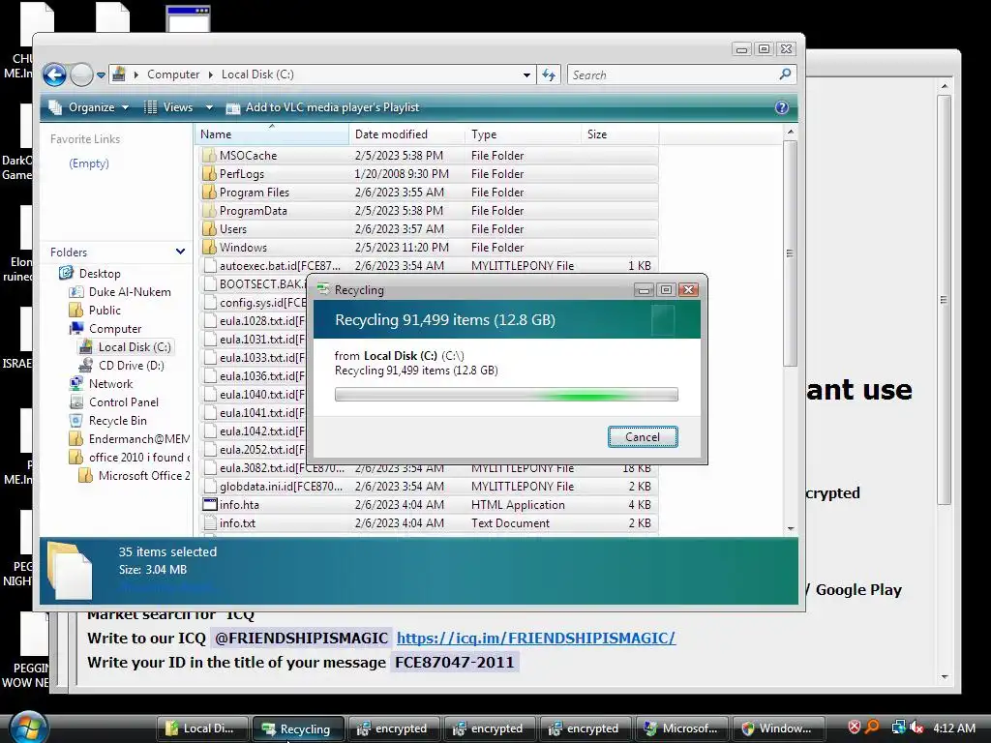
Task: Select Public folder in the Folders tree
Action: 105,310
